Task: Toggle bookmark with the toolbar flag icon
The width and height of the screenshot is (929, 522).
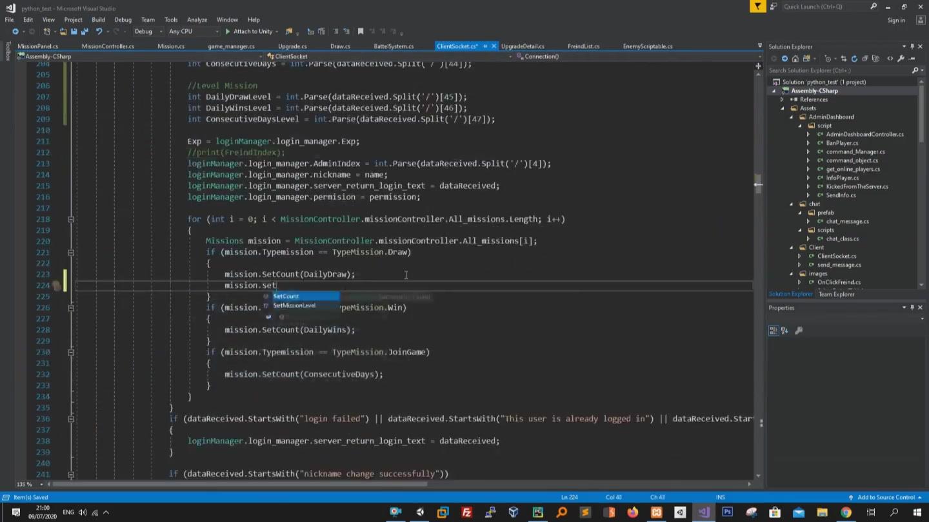Action: click(361, 32)
